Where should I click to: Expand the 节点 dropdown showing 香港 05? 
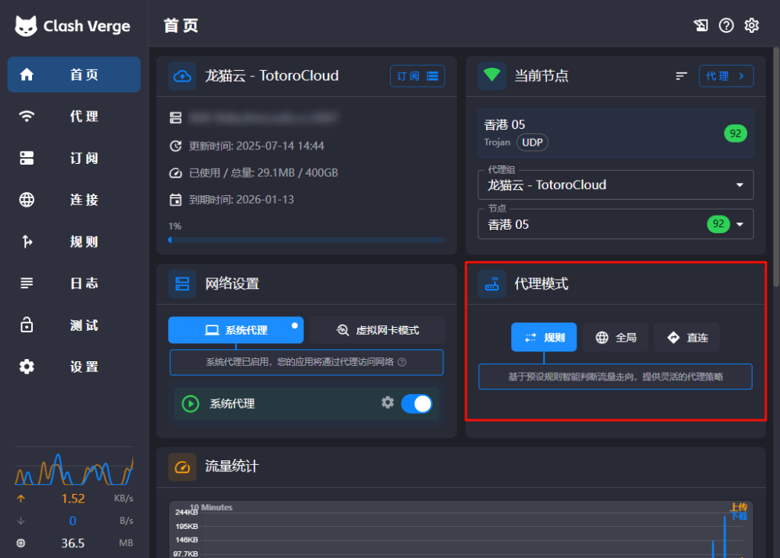click(615, 224)
